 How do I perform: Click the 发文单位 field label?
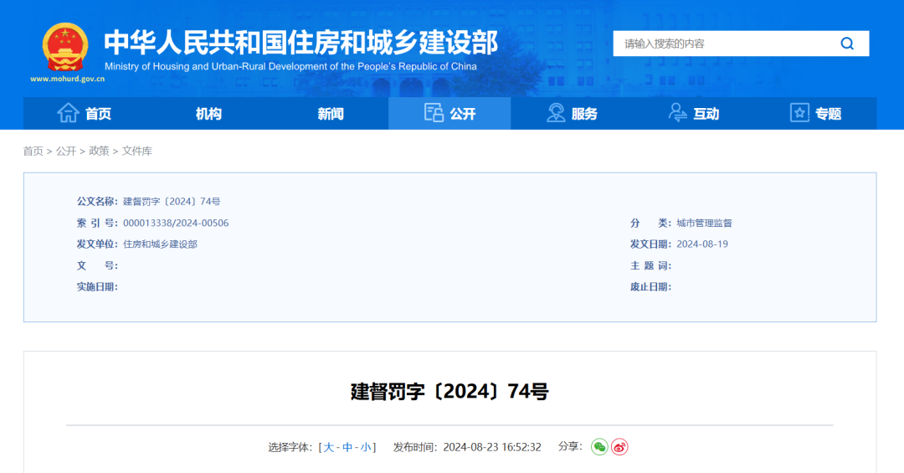point(97,244)
